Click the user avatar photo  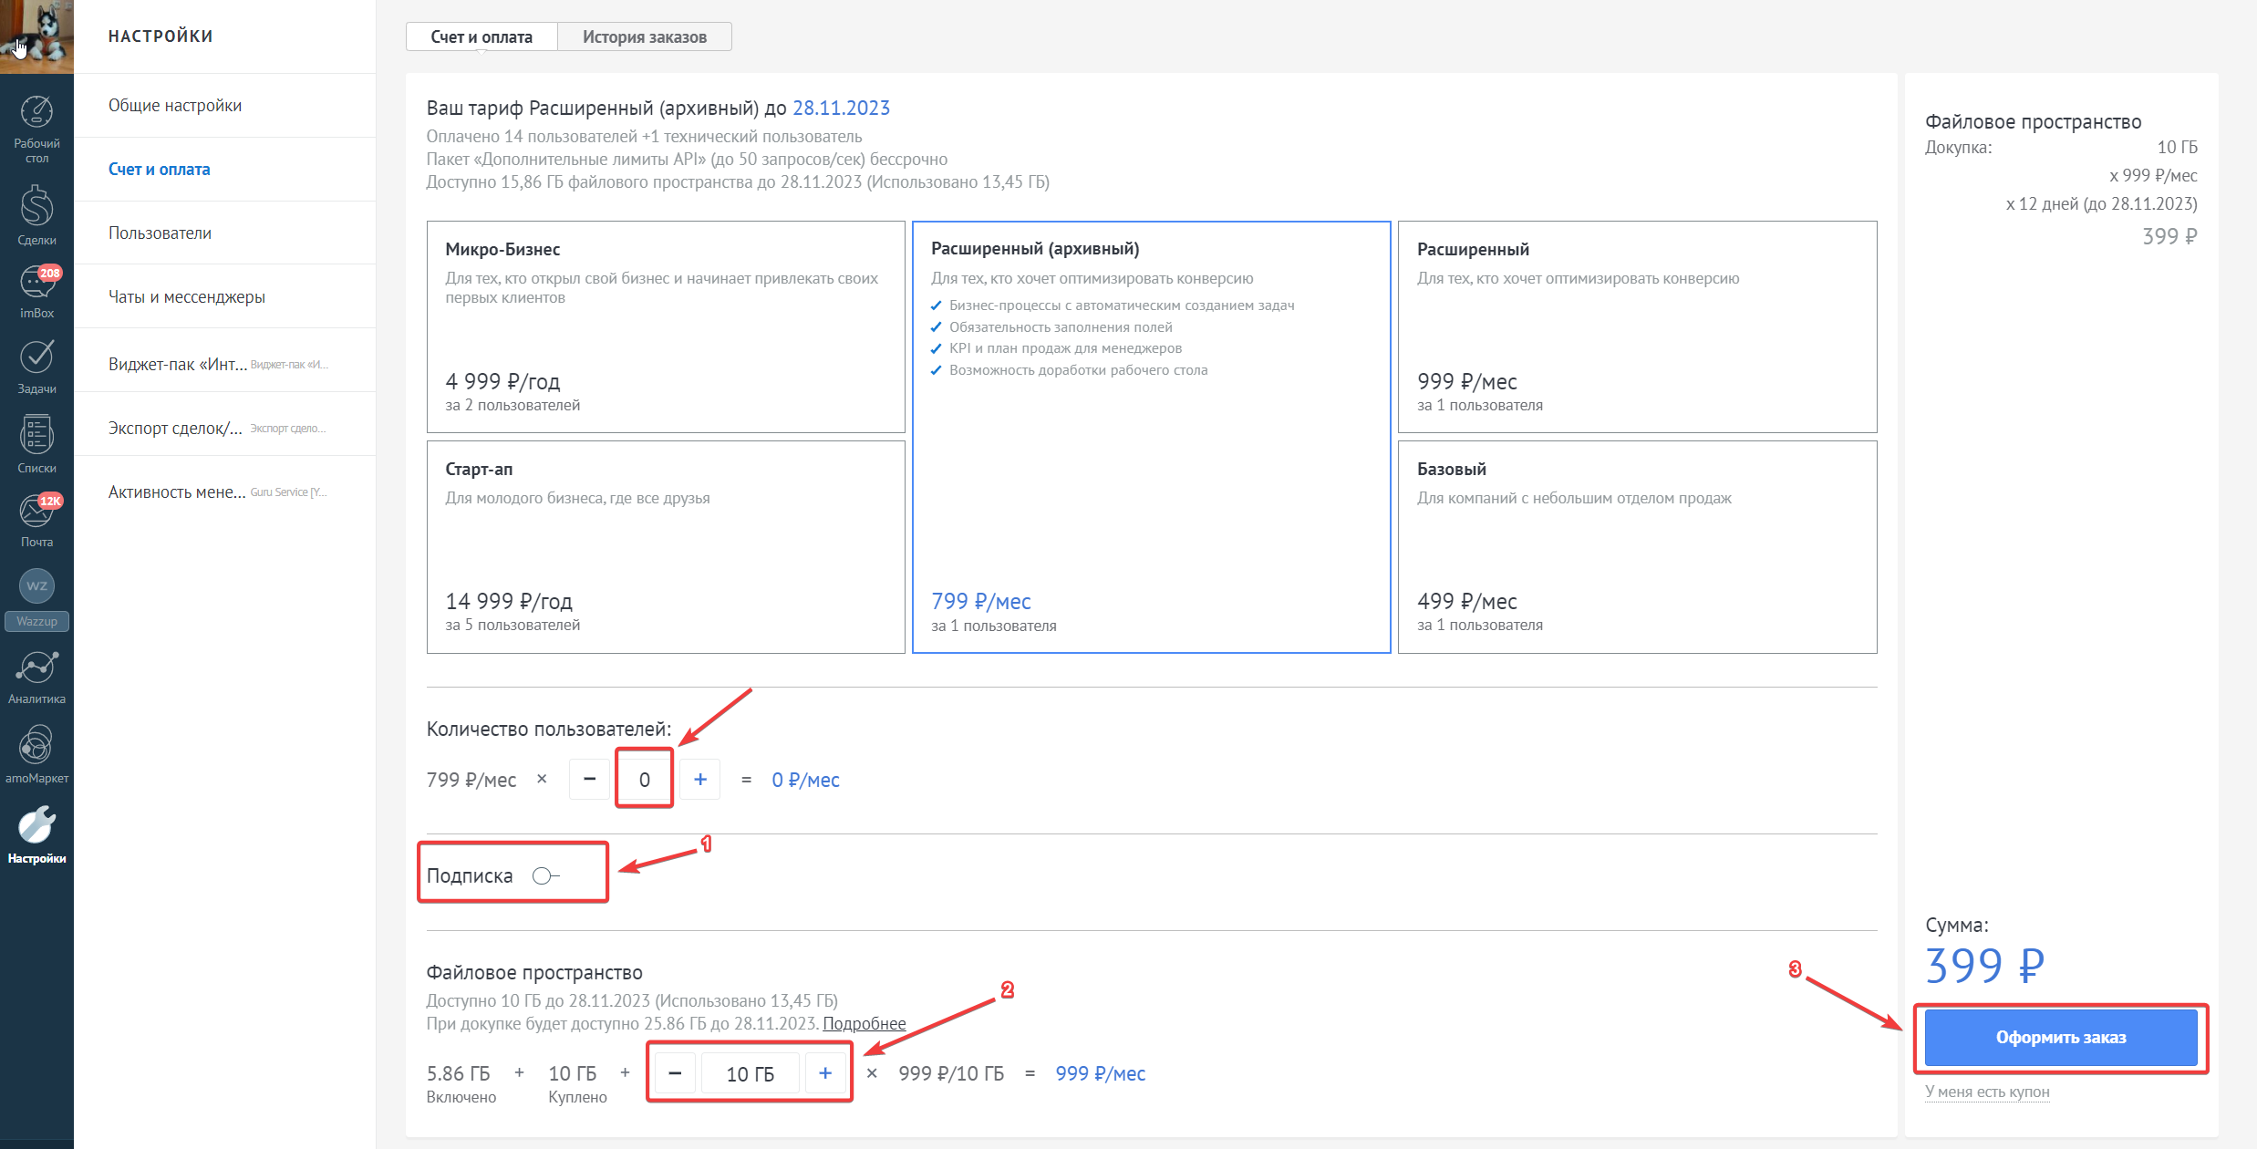point(36,36)
